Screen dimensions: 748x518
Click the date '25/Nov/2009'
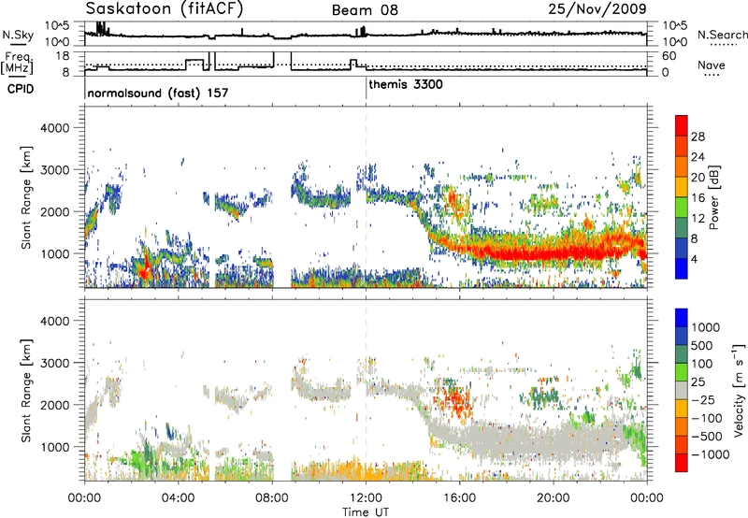click(x=597, y=8)
